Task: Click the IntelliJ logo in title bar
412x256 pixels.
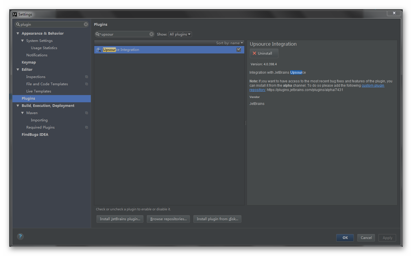Action: point(15,14)
